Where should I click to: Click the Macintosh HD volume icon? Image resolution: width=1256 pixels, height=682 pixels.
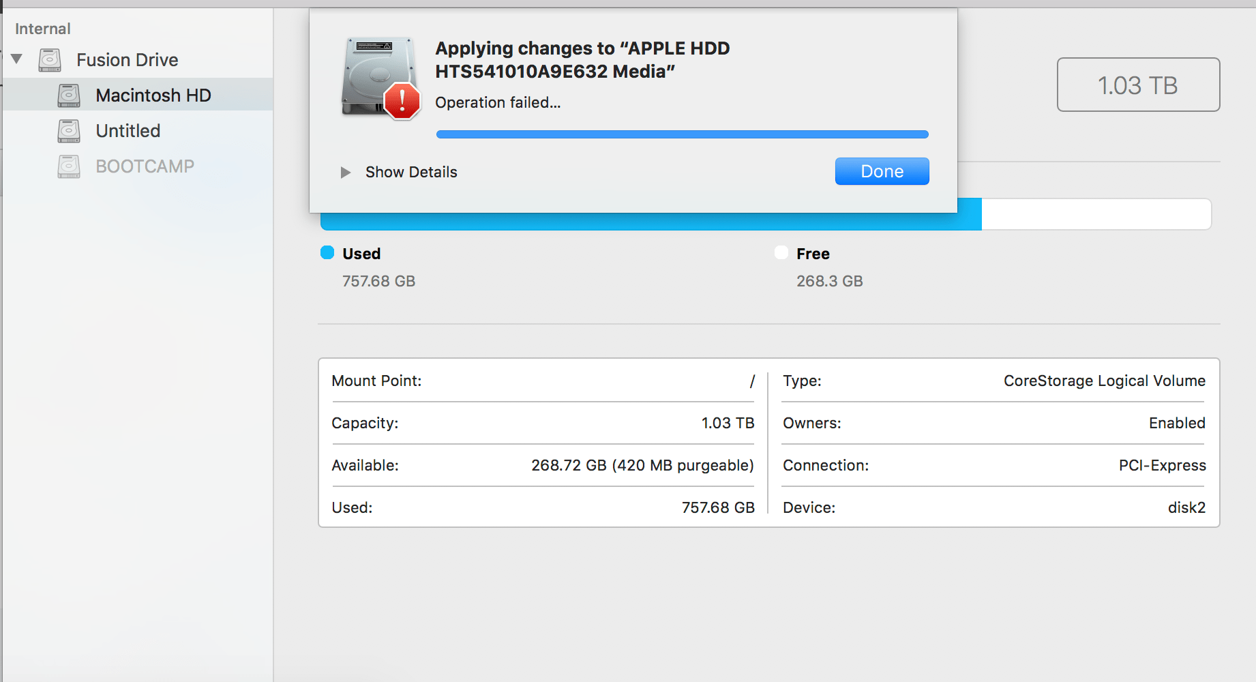(68, 95)
